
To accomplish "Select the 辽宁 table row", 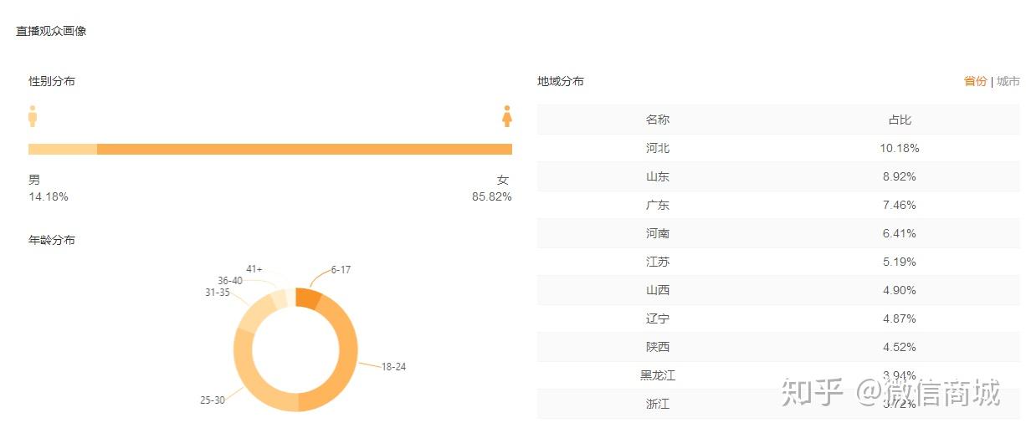I will (x=778, y=318).
